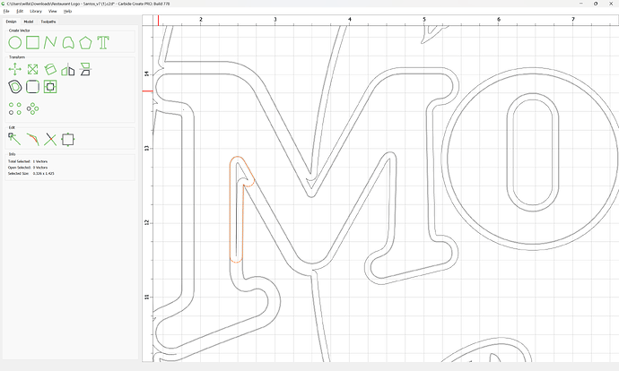Screen dimensions: 619x371
Task: Switch to the Toolpaths tab
Action: [48, 22]
